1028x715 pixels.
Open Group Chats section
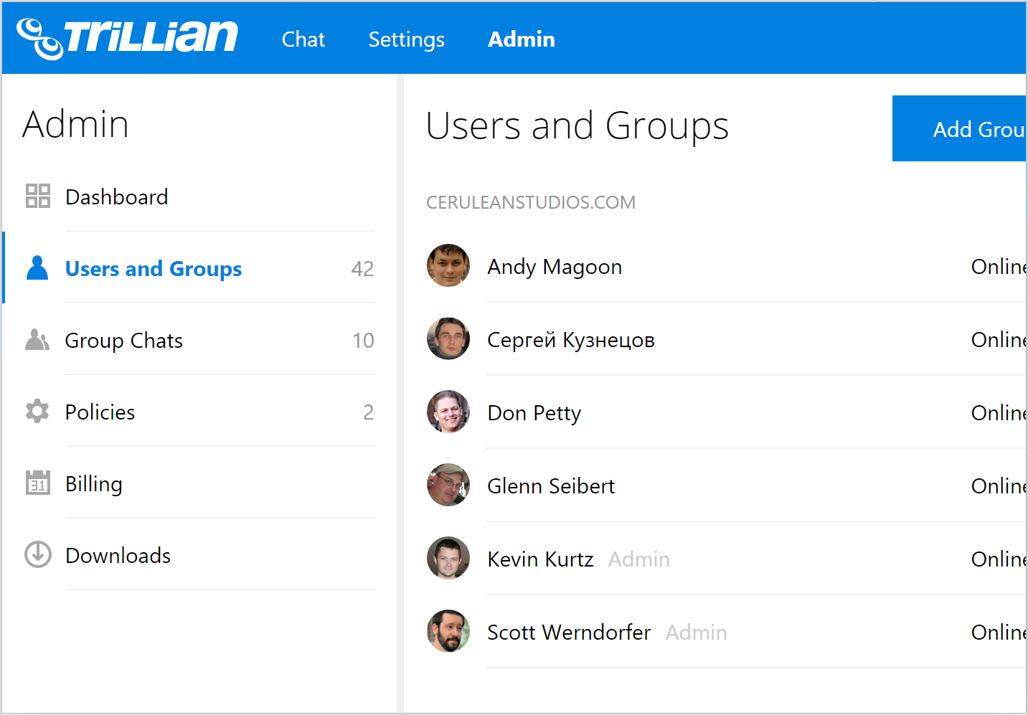(x=124, y=341)
